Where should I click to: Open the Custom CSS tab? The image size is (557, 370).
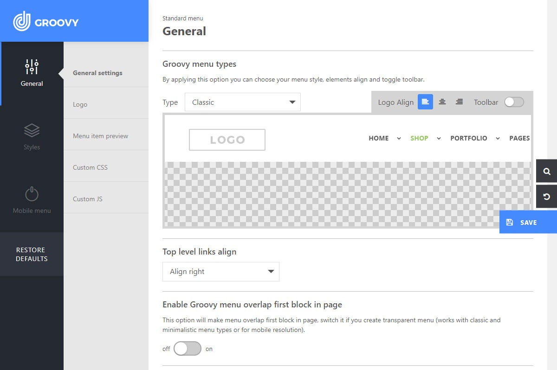coord(90,167)
